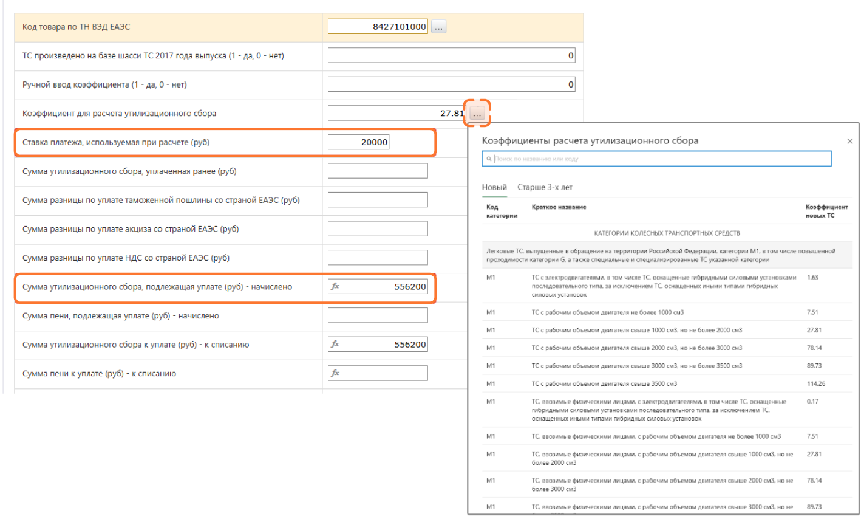Click label Ставка платежа, используемая при расчете
This screenshot has width=861, height=522.
pos(116,142)
